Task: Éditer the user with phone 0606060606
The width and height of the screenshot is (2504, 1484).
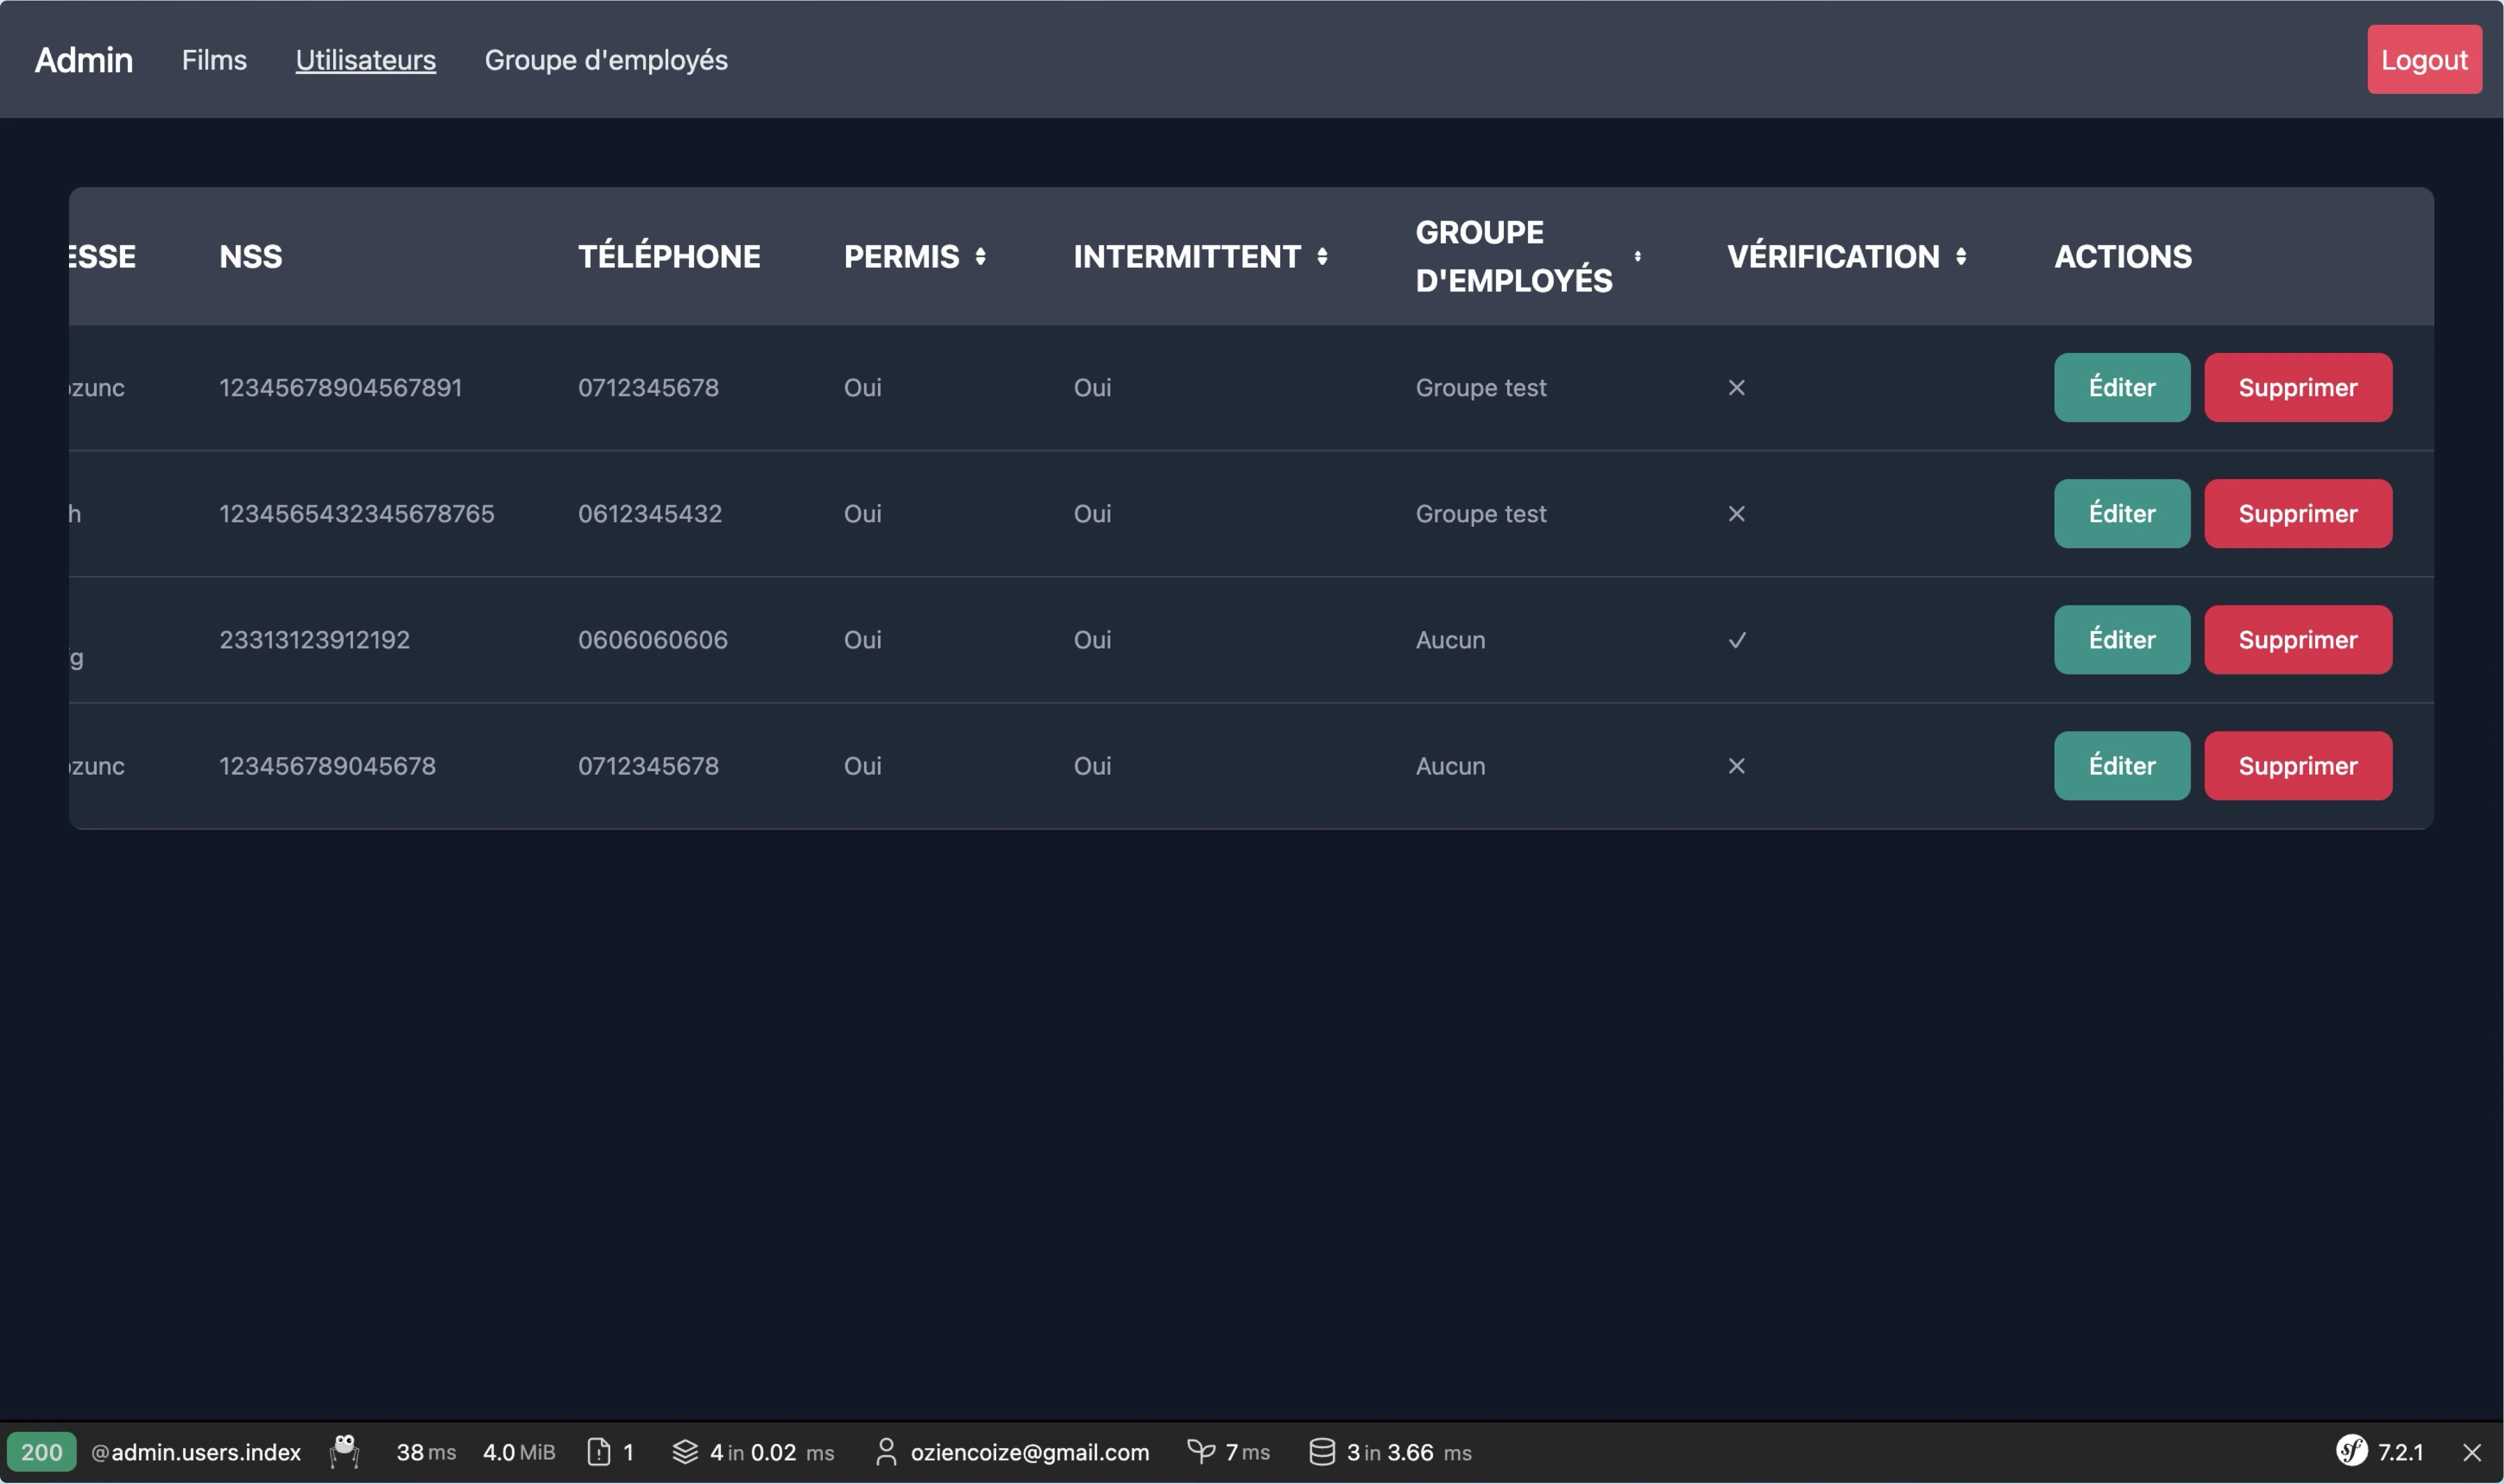Action: [x=2121, y=639]
